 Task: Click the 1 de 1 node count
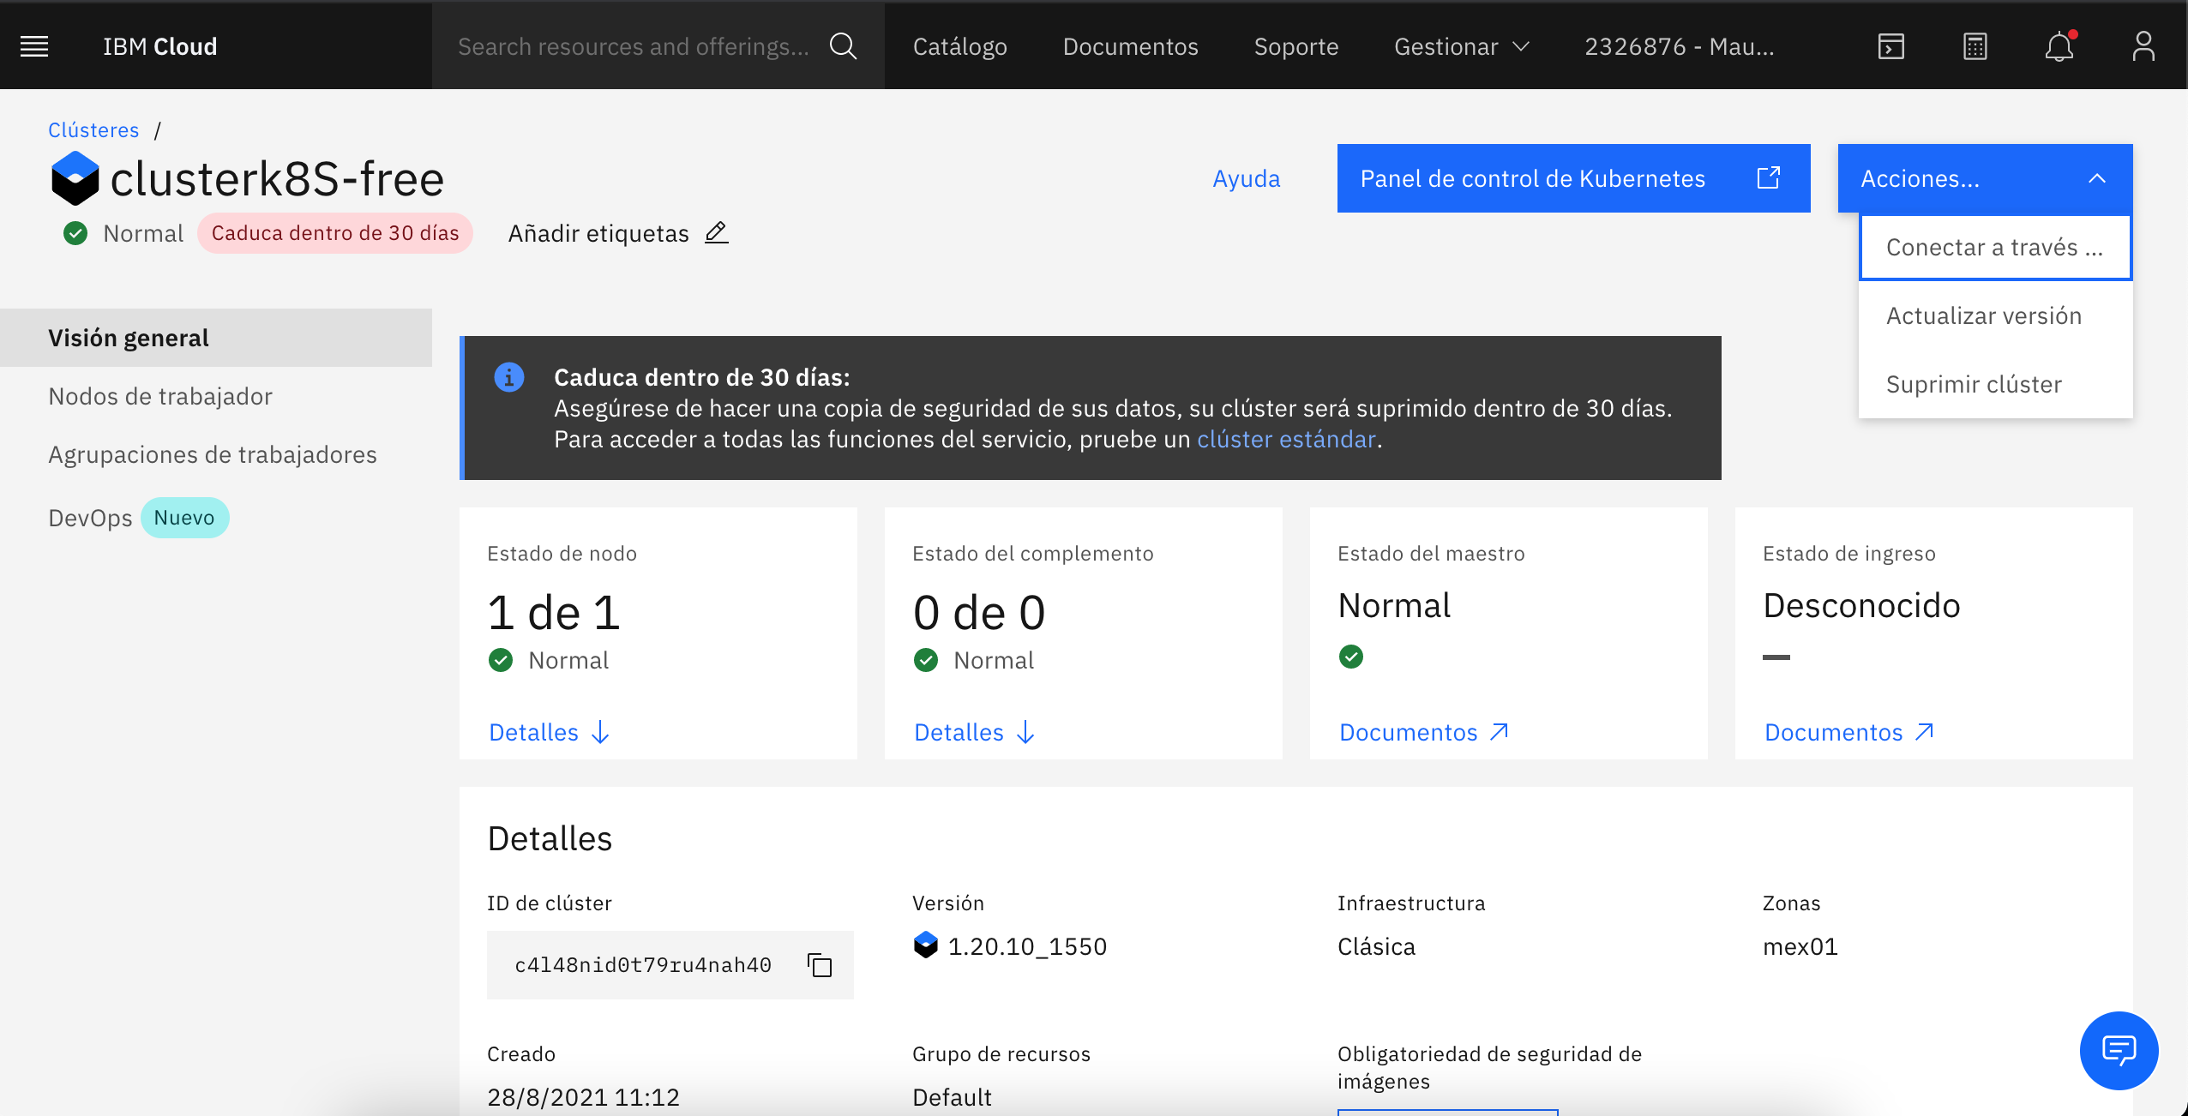point(554,613)
